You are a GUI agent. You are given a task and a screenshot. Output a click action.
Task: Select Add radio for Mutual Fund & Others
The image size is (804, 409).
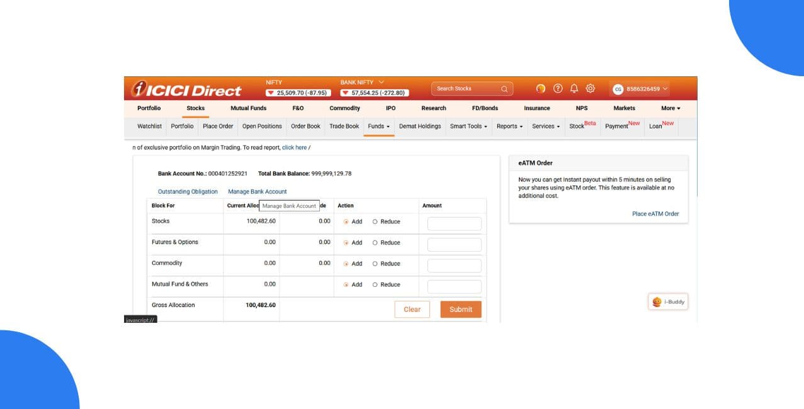[346, 284]
